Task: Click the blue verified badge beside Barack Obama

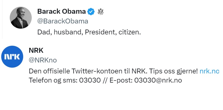Action: [91, 12]
